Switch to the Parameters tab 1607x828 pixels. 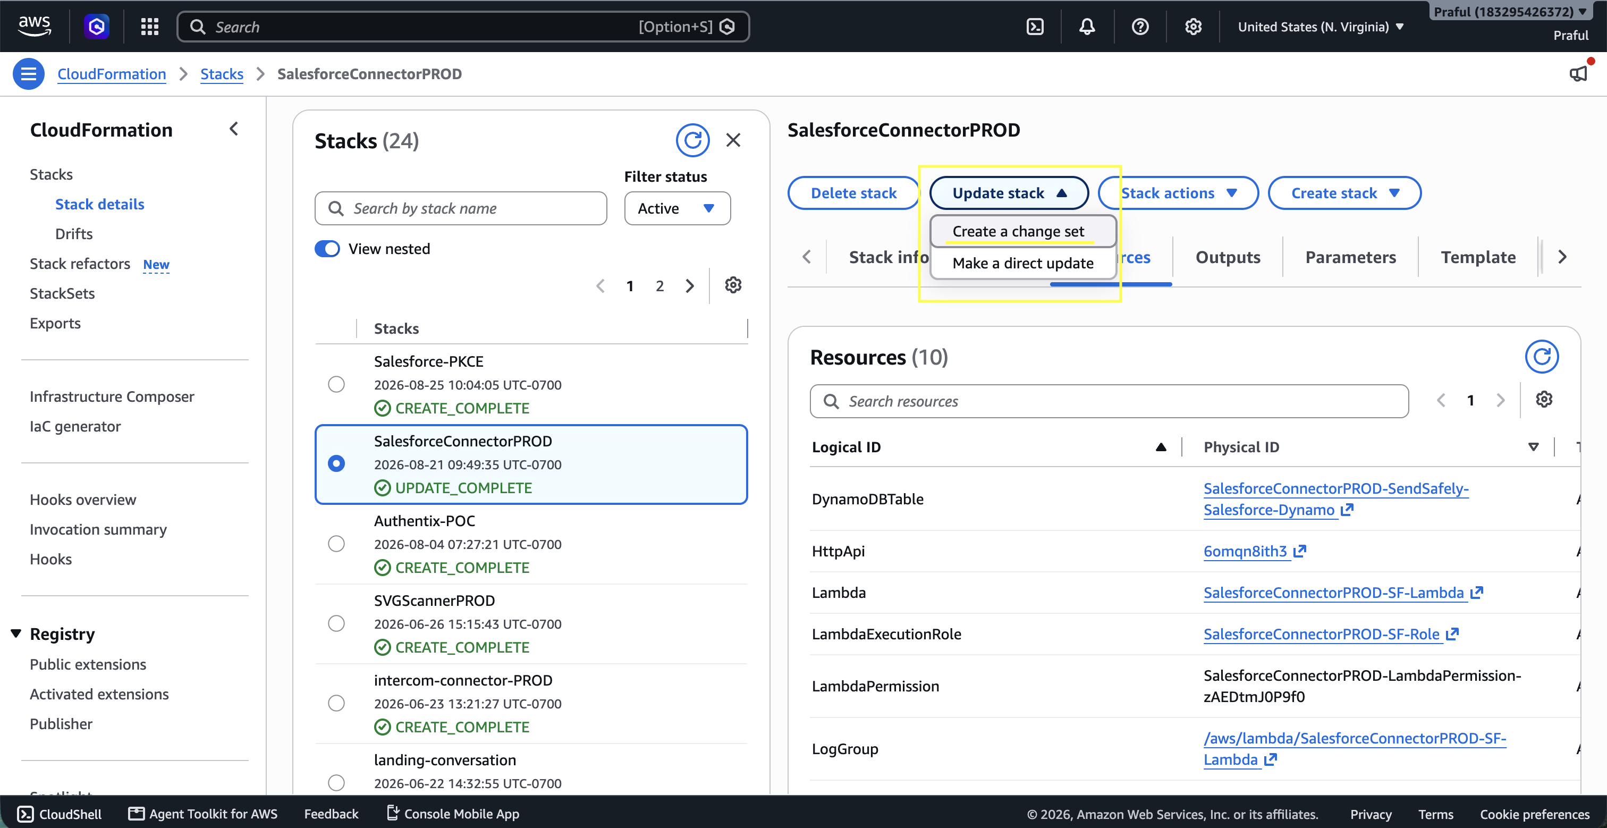click(x=1351, y=257)
